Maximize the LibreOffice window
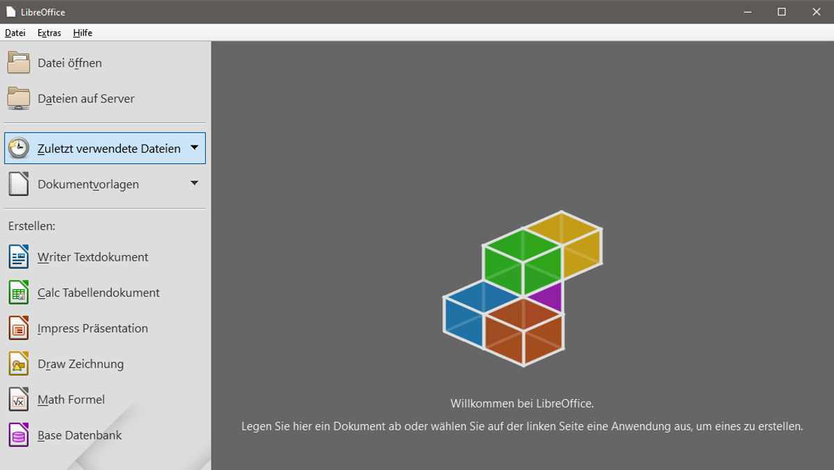This screenshot has height=470, width=834. click(782, 12)
